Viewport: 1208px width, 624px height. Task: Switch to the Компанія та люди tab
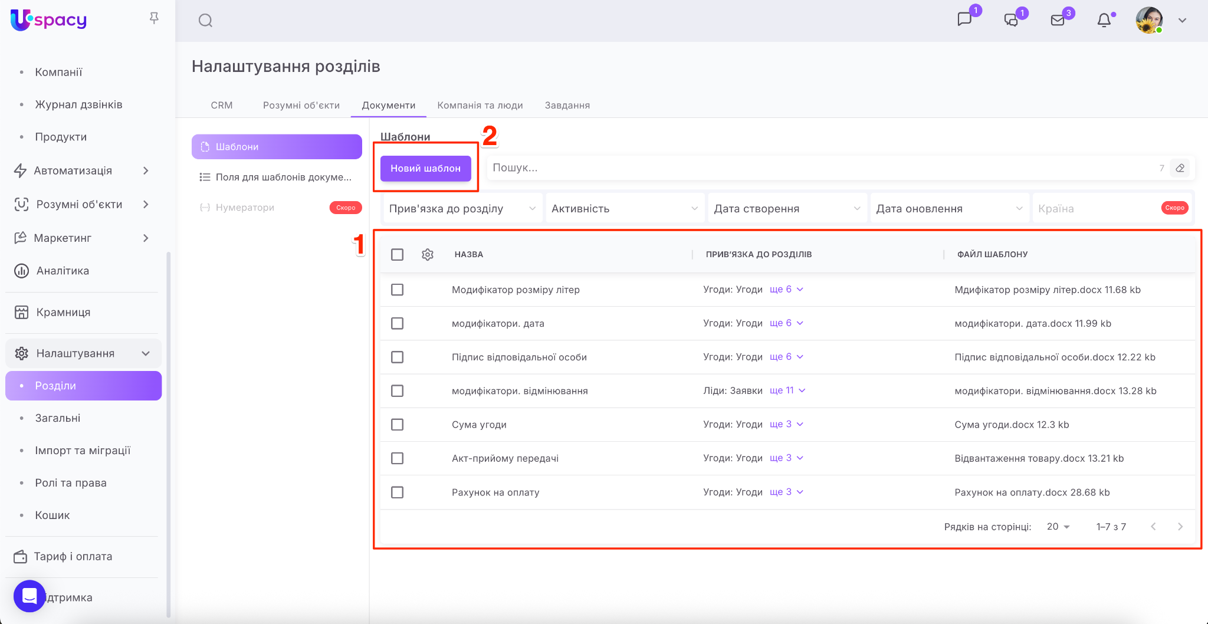480,105
